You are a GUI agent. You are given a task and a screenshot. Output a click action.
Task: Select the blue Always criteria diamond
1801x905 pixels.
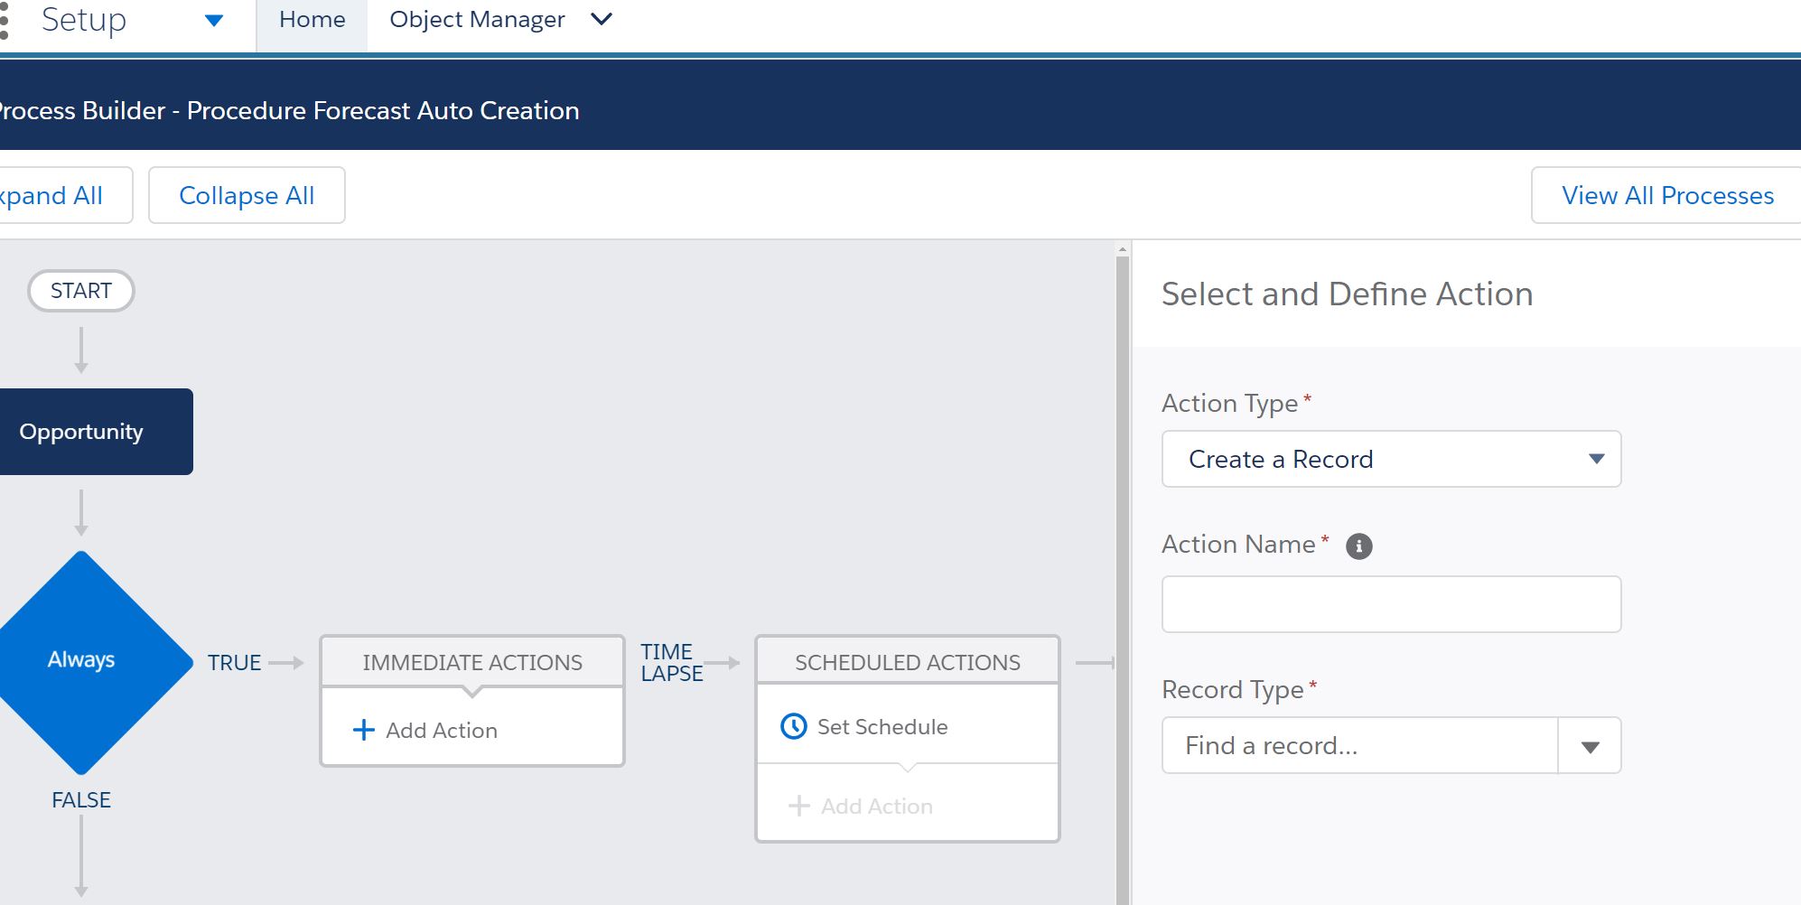pos(82,660)
